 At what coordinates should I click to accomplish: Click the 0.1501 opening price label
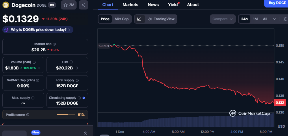[x=104, y=46]
